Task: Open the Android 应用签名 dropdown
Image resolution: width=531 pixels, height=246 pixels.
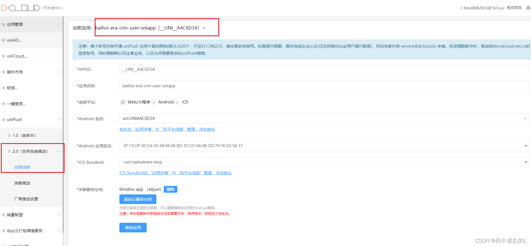Action: pos(324,146)
